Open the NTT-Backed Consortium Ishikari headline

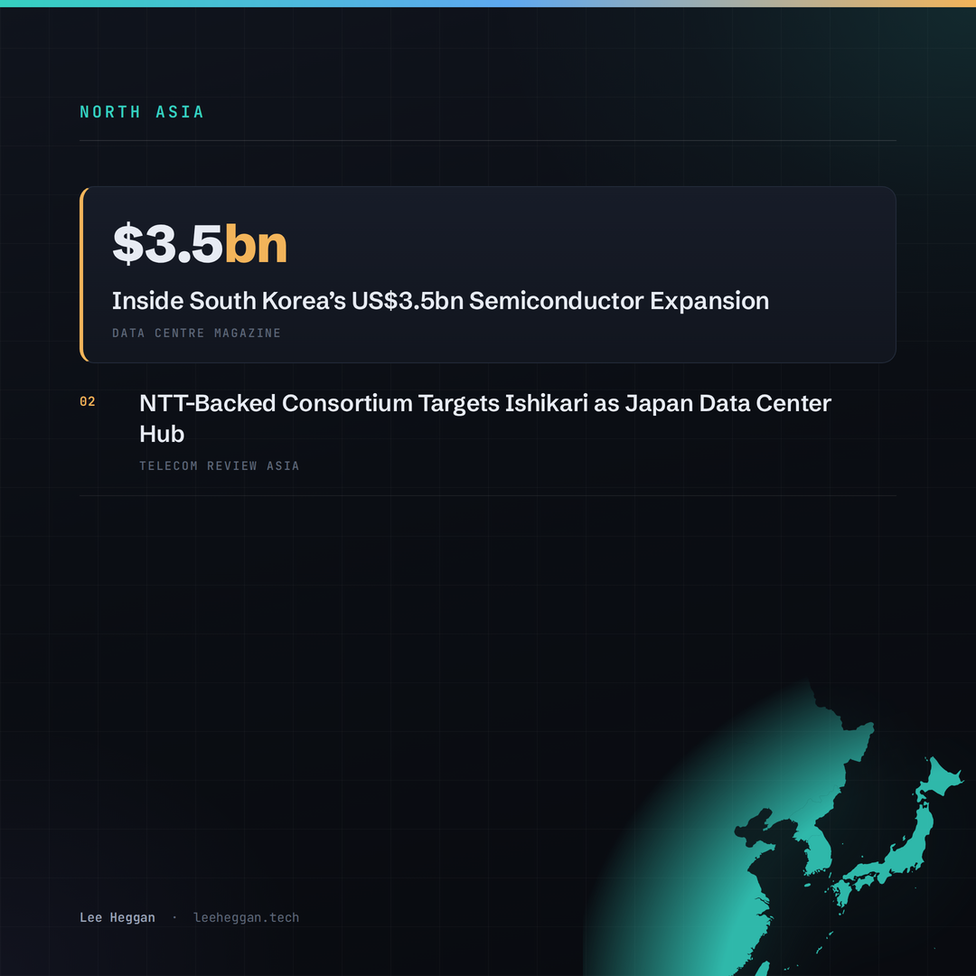tap(485, 418)
